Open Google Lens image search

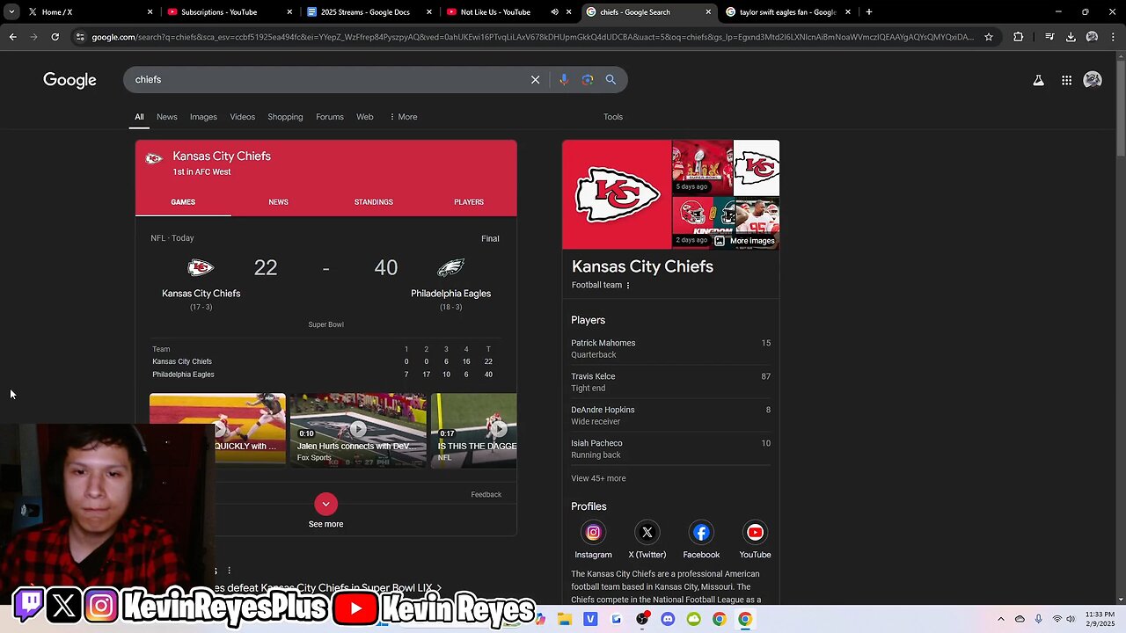coord(588,80)
